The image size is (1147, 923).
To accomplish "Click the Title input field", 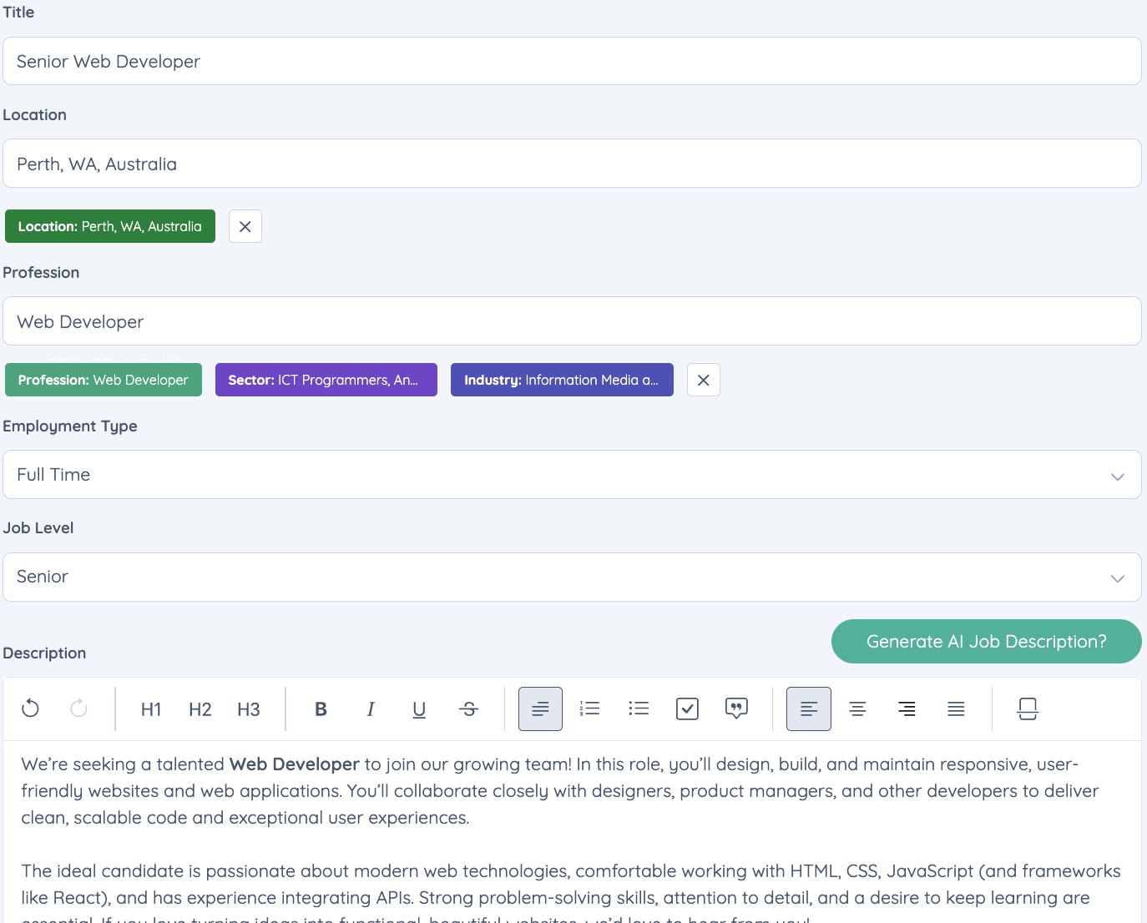I will click(x=572, y=61).
